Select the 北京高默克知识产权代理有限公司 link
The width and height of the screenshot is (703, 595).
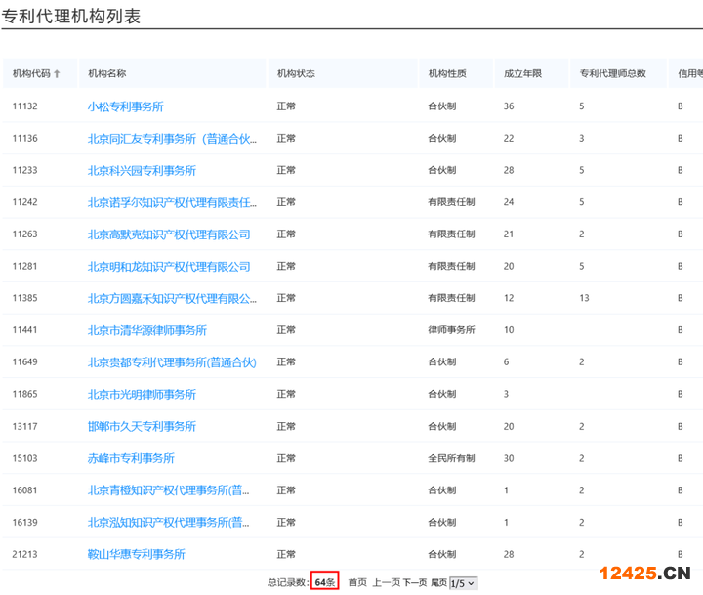169,234
